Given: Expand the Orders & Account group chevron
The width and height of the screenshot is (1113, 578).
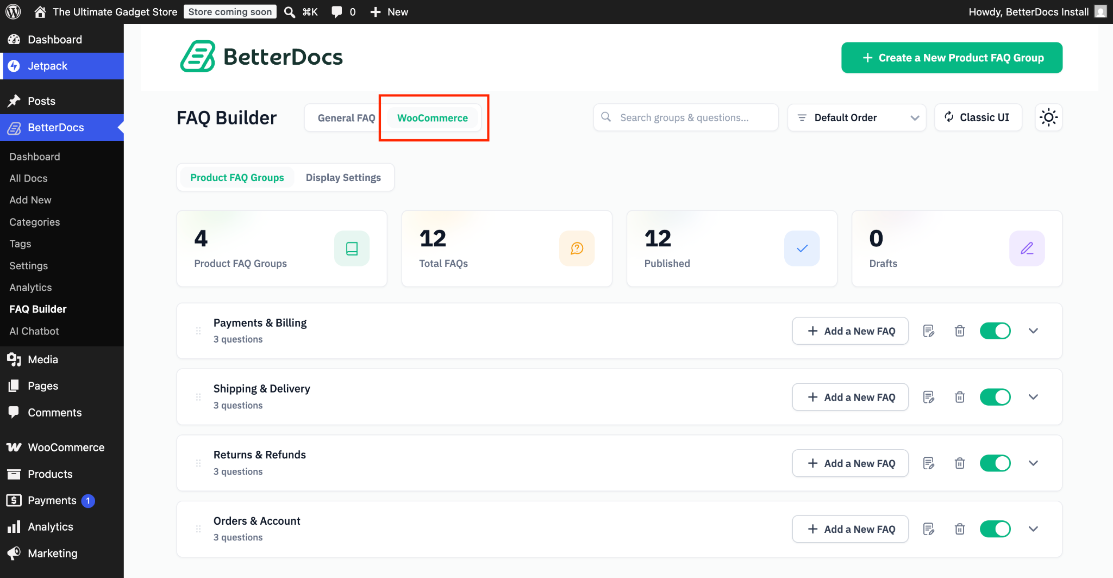Looking at the screenshot, I should [x=1033, y=529].
